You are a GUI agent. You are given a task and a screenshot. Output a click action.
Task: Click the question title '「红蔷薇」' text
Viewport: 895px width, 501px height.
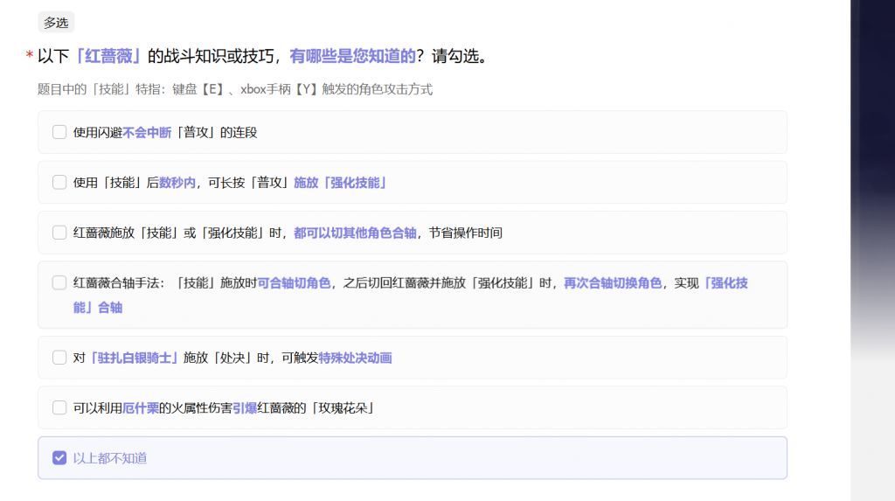click(x=108, y=56)
